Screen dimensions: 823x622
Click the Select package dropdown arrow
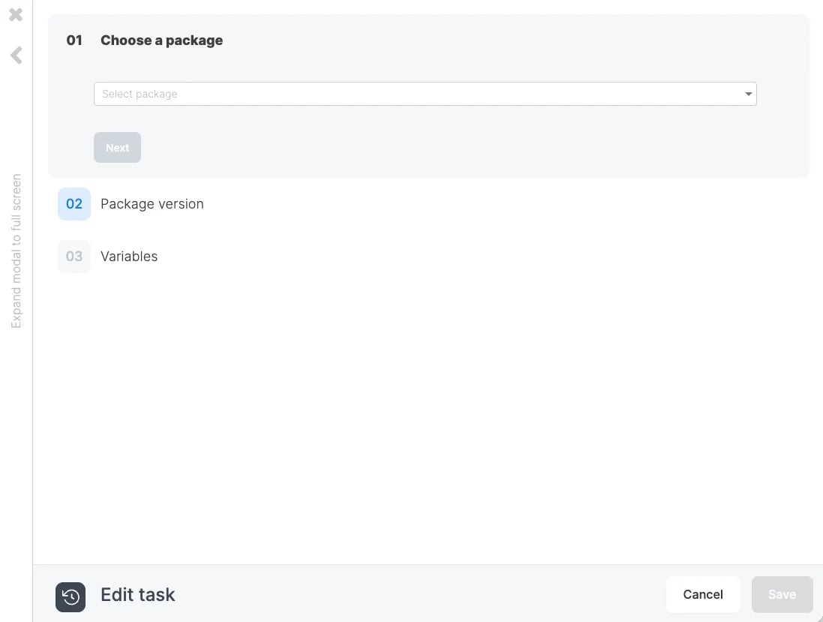click(x=749, y=94)
